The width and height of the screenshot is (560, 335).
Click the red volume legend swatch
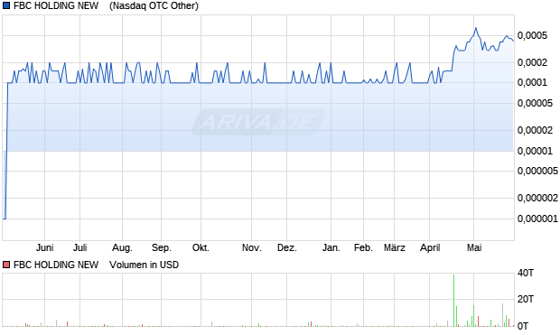coord(6,265)
